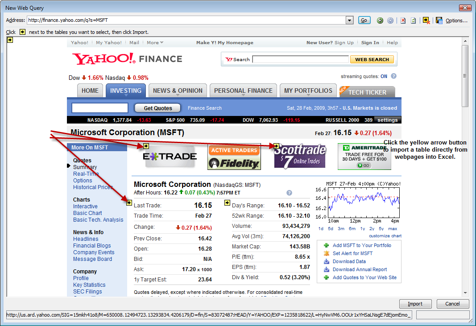The width and height of the screenshot is (476, 326).
Task: Click the Finance Search link
Action: [205, 108]
